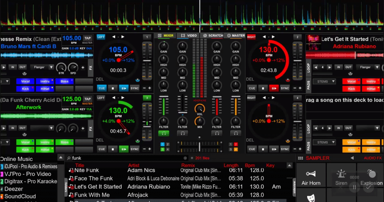Click the deck 1 pitch slider
Screen dimensions: 384x202
[147, 61]
